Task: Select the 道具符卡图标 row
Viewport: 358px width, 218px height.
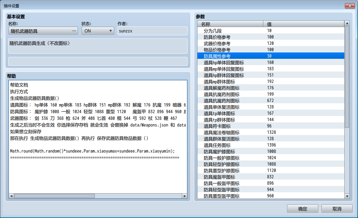Action: pos(271,126)
